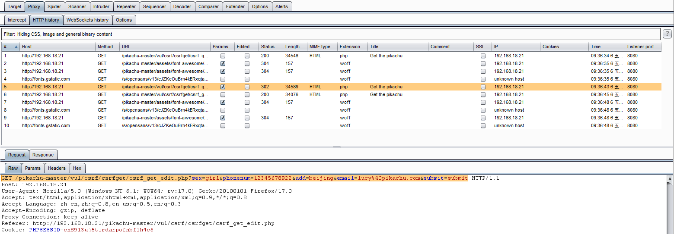Sort history by Time column
The height and width of the screenshot is (234, 674).
click(x=607, y=47)
